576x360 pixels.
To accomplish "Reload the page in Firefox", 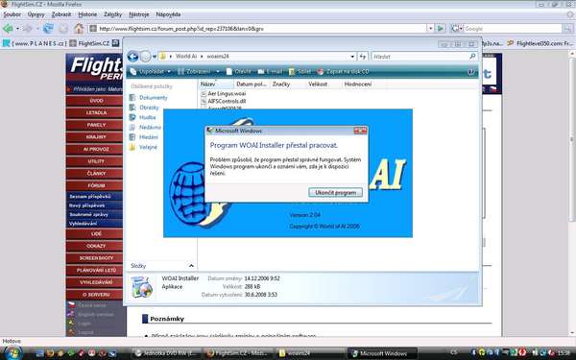I will pos(48,28).
